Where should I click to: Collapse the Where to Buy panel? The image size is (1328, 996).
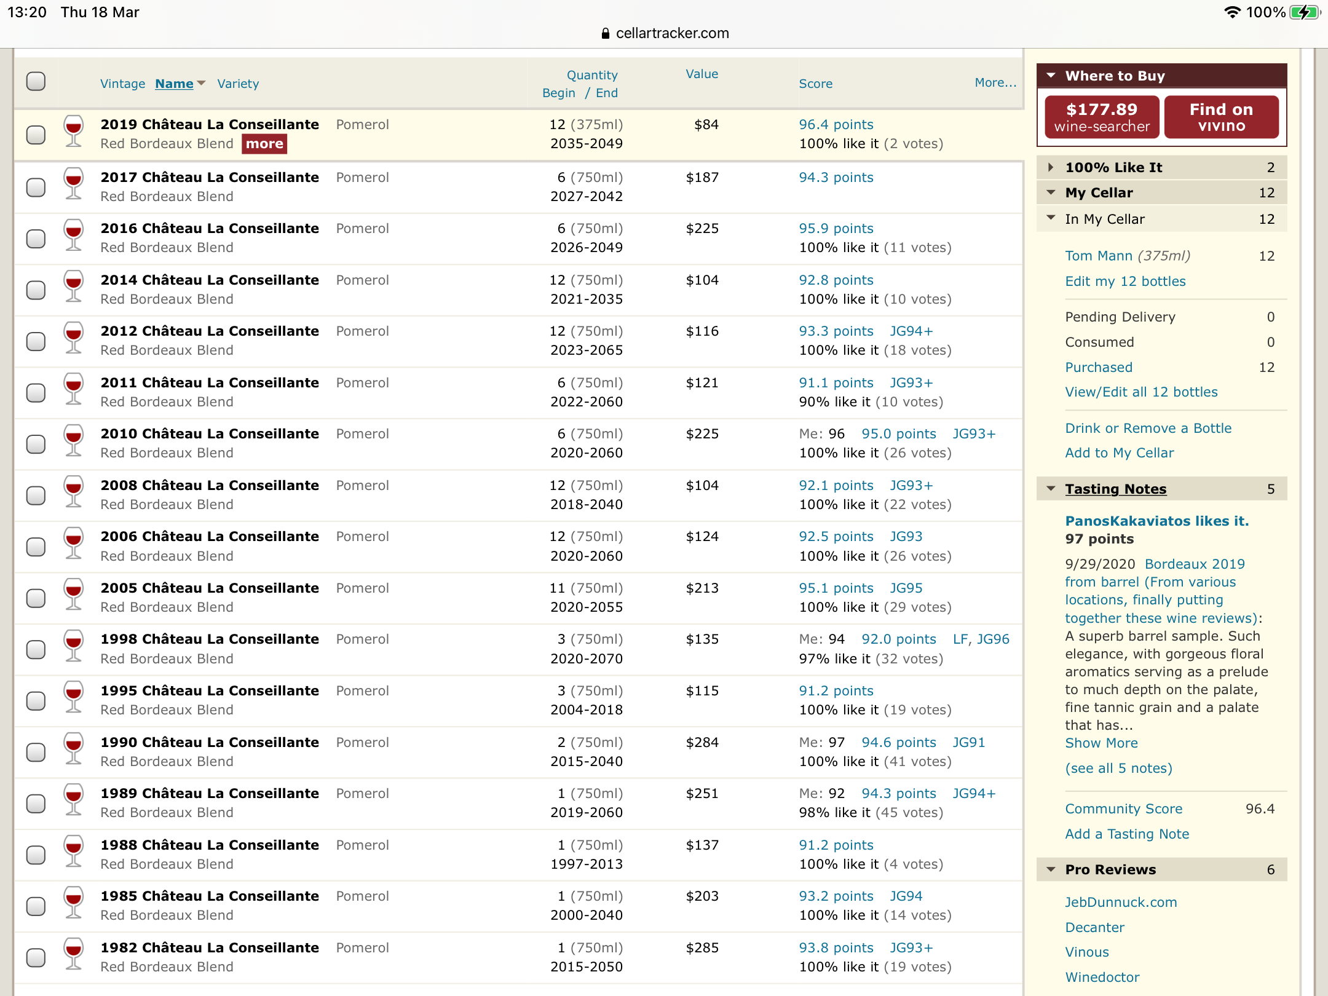[1051, 76]
